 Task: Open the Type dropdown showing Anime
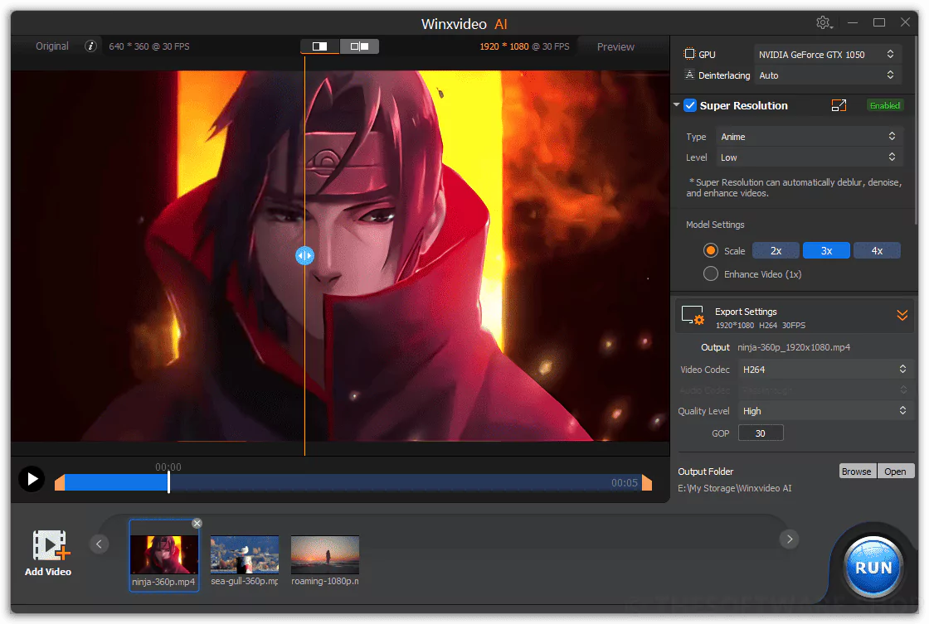pos(809,136)
